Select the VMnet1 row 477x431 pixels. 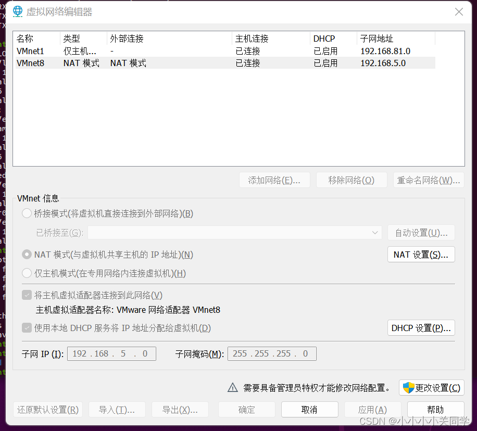pos(225,51)
